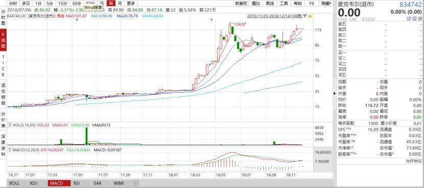Click the black arrow handle left of the quote panel

pyautogui.click(x=335, y=94)
